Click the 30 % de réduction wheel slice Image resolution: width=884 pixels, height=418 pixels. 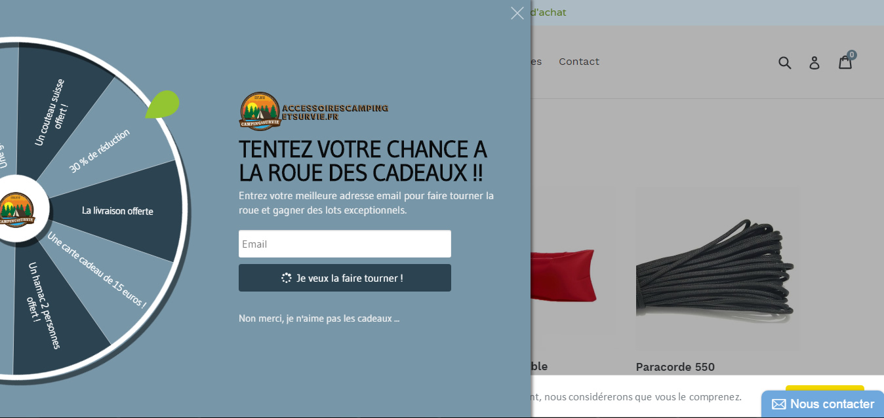tap(100, 151)
